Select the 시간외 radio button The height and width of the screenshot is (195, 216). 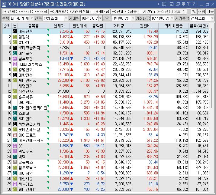(140, 12)
